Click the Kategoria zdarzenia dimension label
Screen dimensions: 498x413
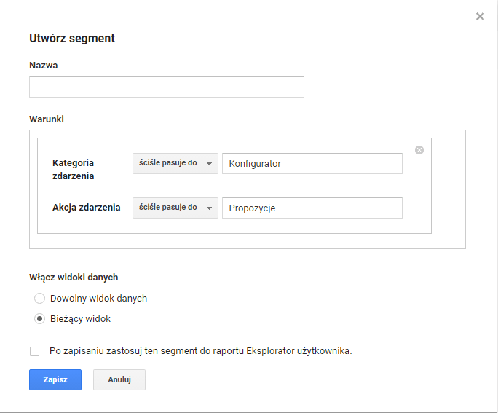74,169
